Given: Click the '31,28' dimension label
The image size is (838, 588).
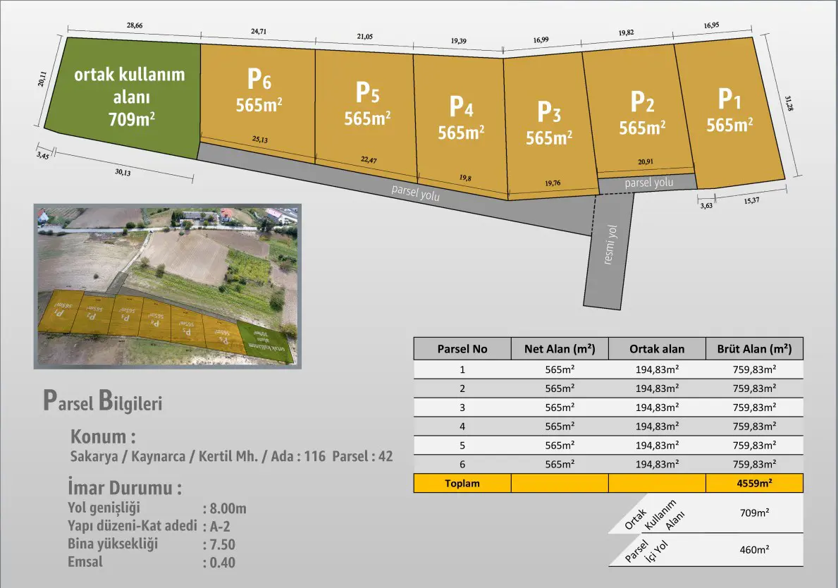Looking at the screenshot, I should (789, 103).
